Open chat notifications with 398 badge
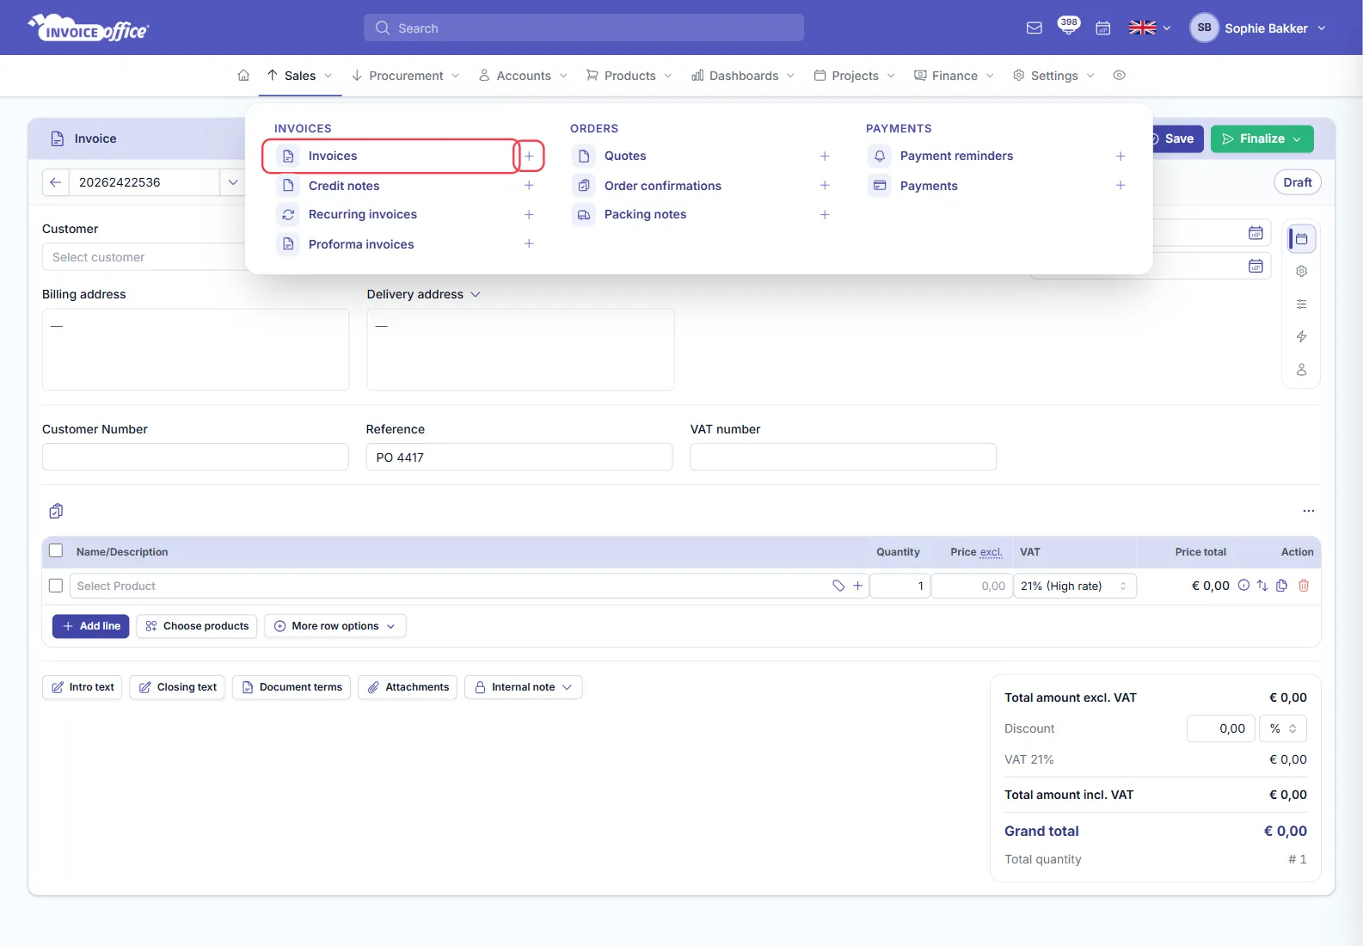The height and width of the screenshot is (946, 1363). pos(1068,27)
